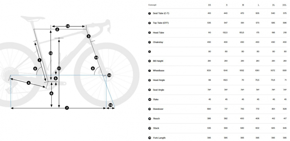The height and width of the screenshot is (141, 290).
Task: Click the number 15 marker near front wheel
Action: 111,105
